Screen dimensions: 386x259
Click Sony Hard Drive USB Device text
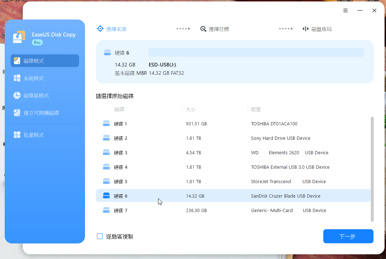281,138
